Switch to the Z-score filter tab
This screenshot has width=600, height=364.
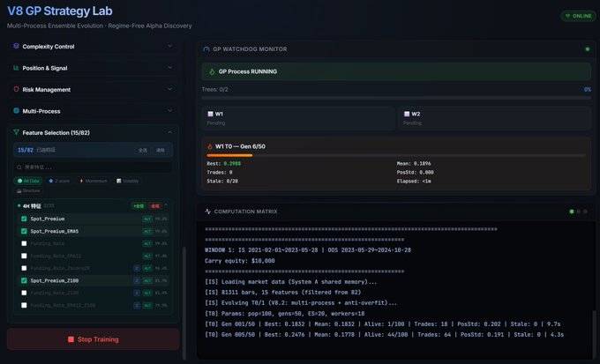[59, 180]
